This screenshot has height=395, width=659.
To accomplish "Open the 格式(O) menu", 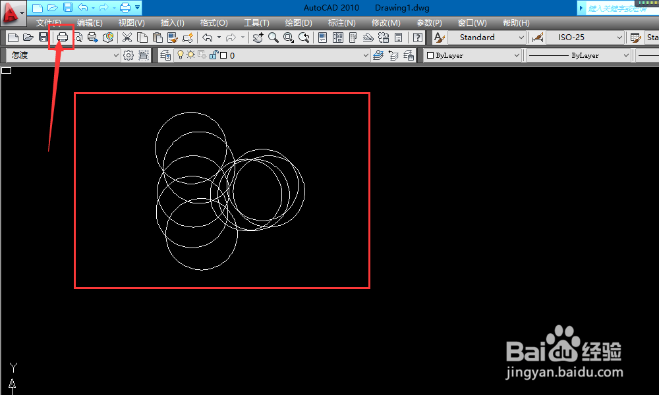I will coord(214,23).
